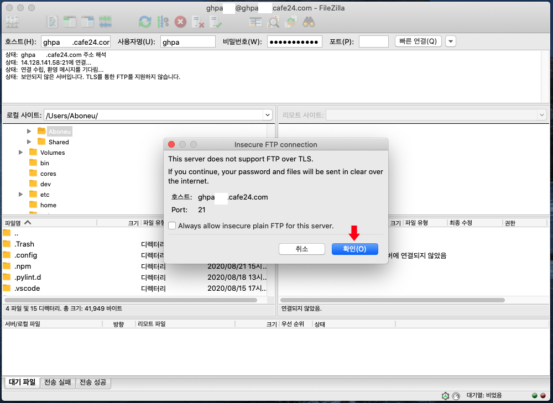553x403 pixels.
Task: Check Always allow insecure plain FTP
Action: click(x=172, y=226)
